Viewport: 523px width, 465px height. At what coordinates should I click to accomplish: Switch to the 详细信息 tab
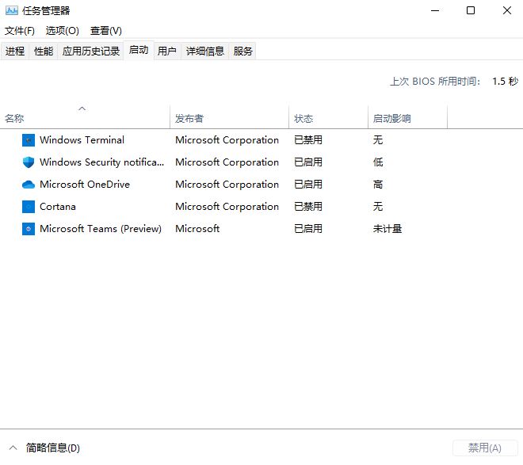click(204, 51)
